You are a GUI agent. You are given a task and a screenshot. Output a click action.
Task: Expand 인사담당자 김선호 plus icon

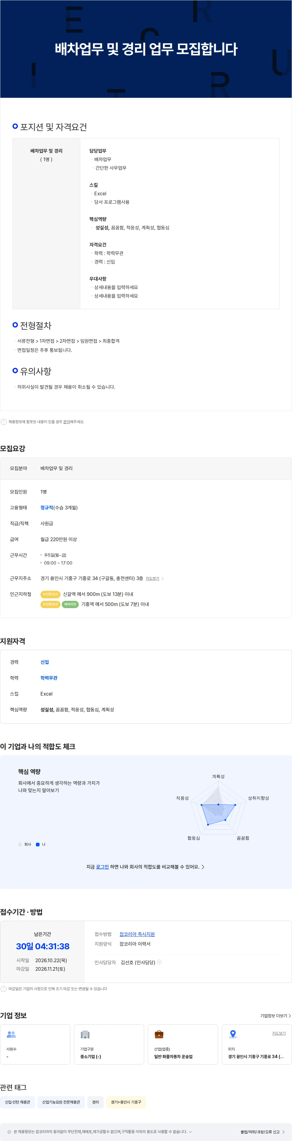[159, 962]
